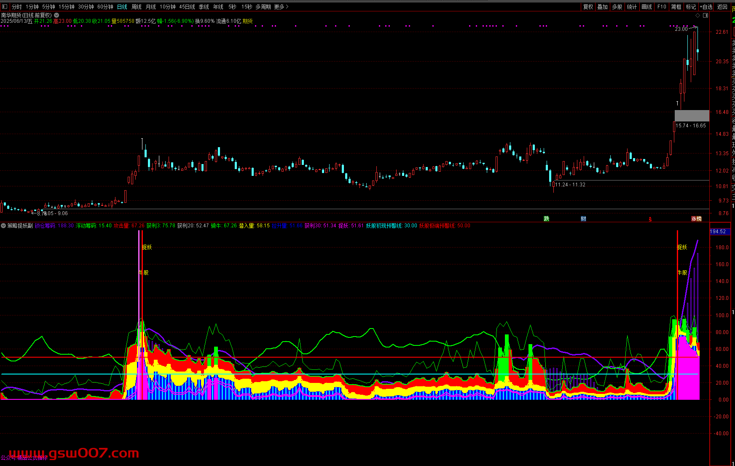Switch to 周线 period
This screenshot has height=466, width=735.
137,7
